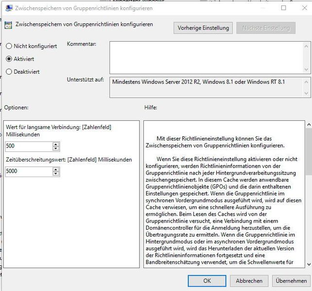Click the help paragraph beginning Mit dieser Richtlinieneinstellung
Image resolution: width=312 pixels, height=291 pixels.
pos(215,142)
